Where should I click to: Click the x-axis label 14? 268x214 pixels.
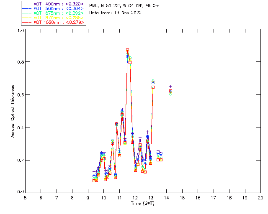(x=167, y=198)
